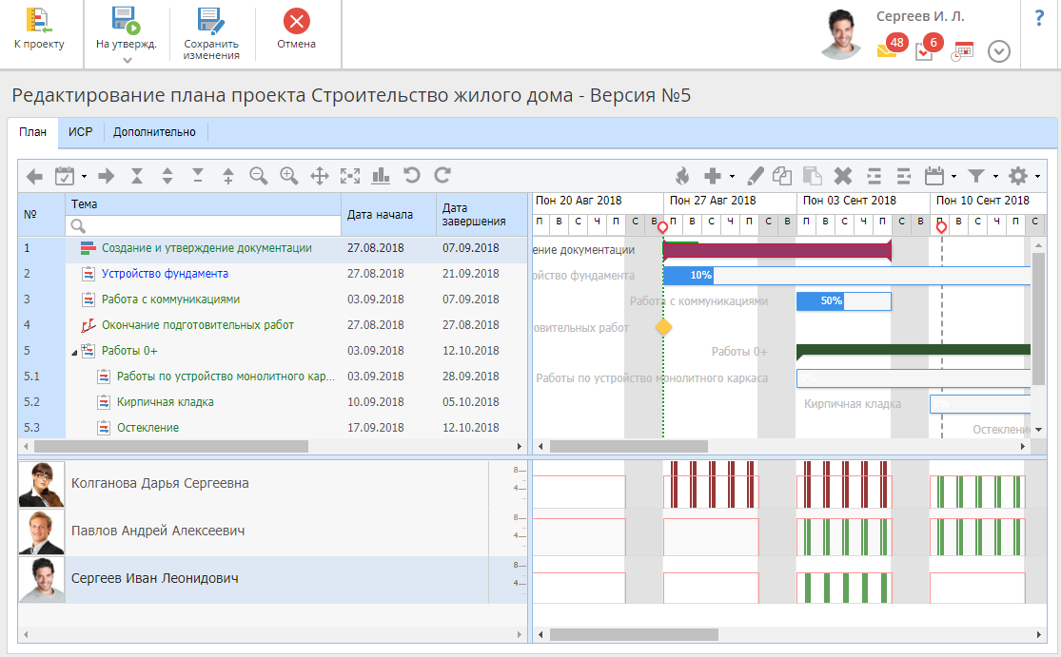The height and width of the screenshot is (657, 1061).
Task: Click the zoom in magnifier icon
Action: pyautogui.click(x=289, y=176)
